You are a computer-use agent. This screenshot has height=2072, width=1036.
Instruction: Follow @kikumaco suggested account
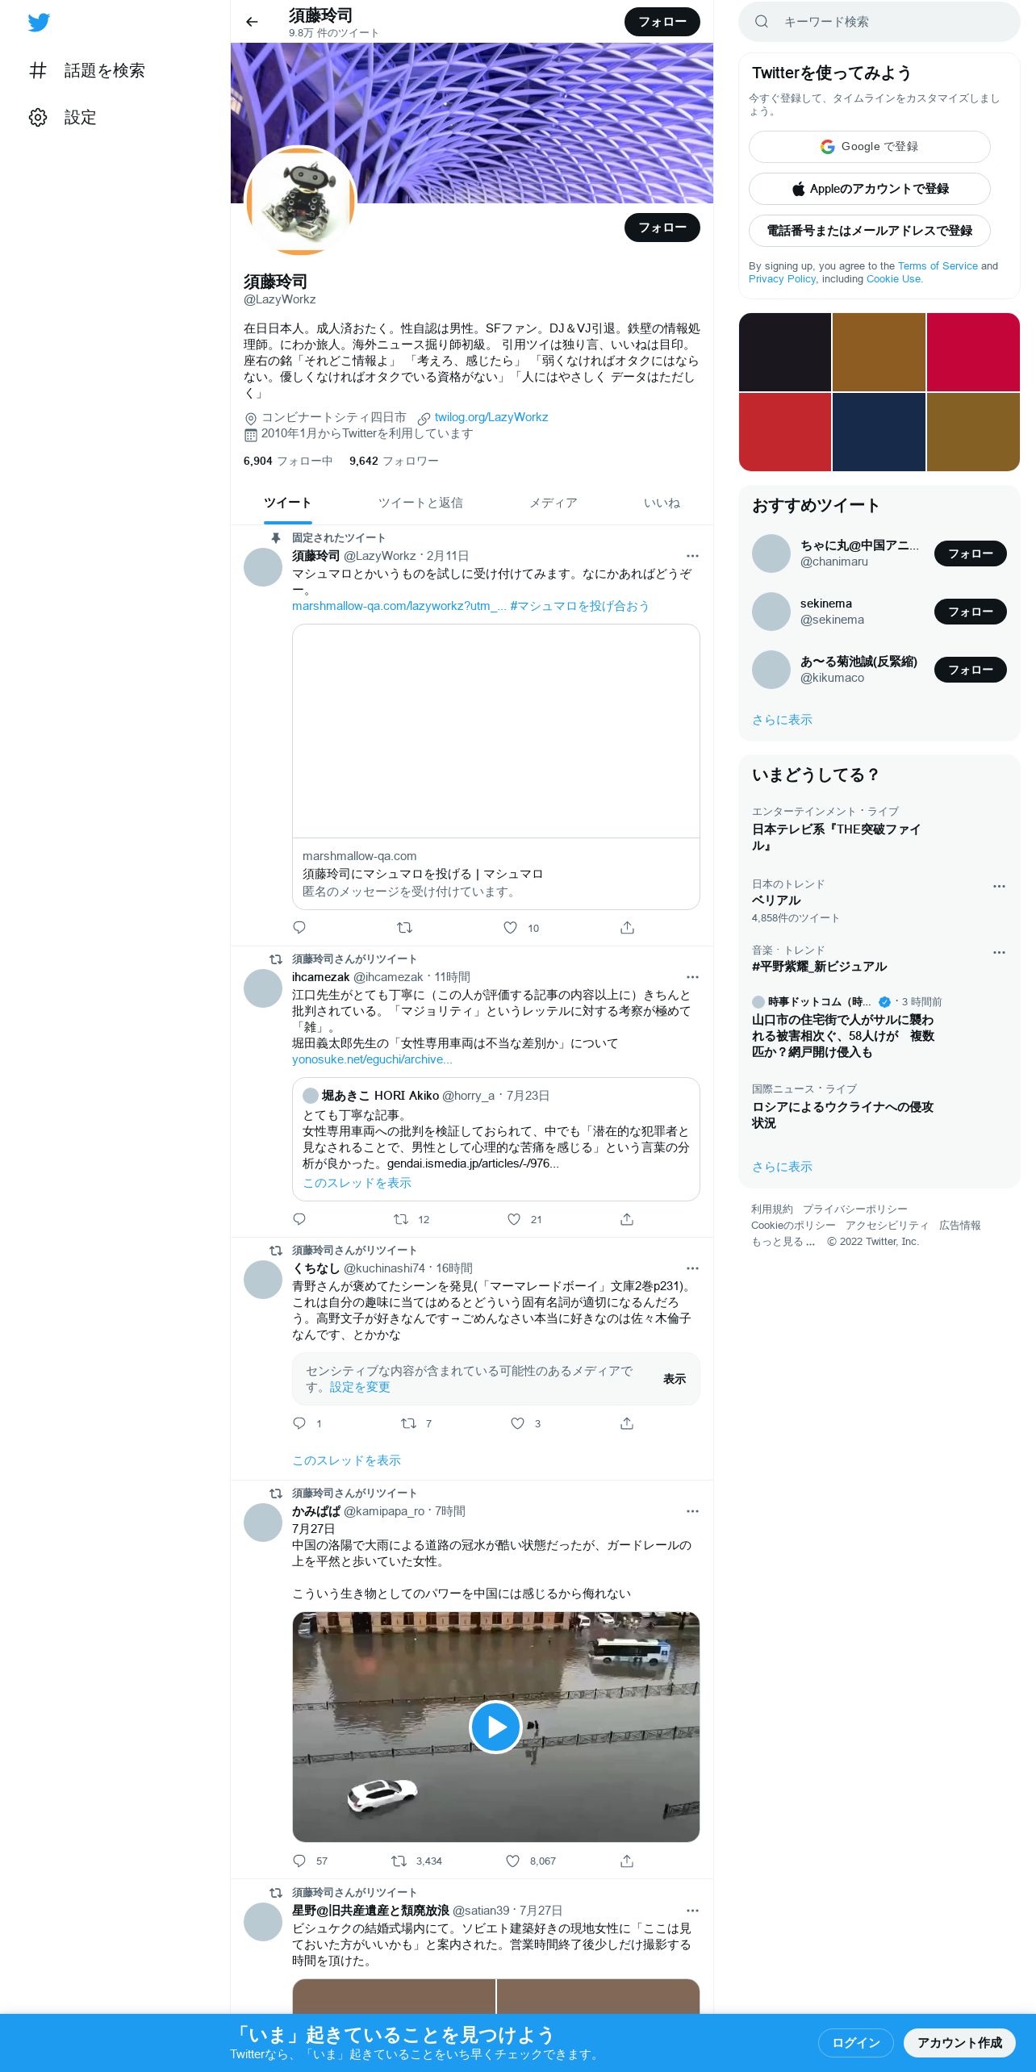pos(970,670)
